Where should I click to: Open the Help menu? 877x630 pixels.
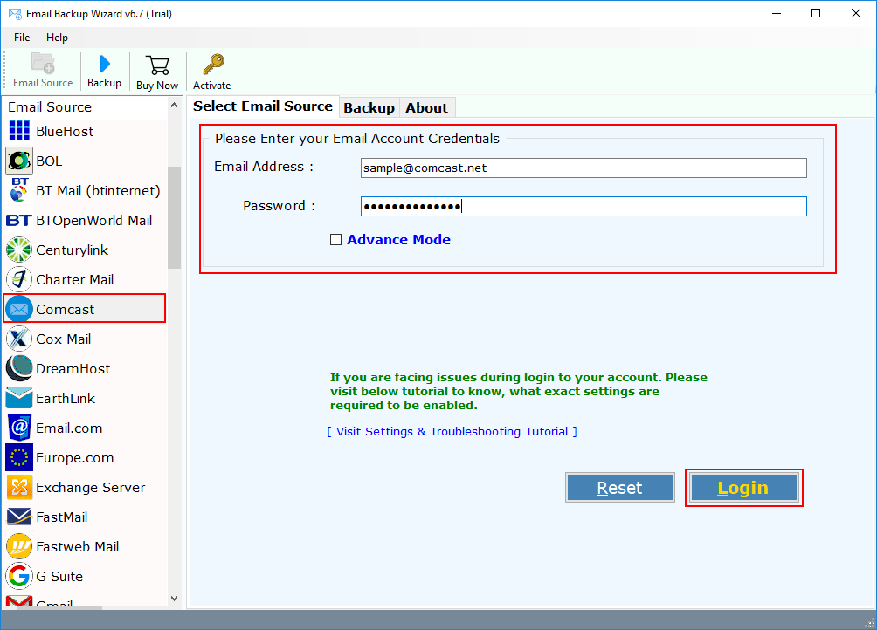pos(57,38)
